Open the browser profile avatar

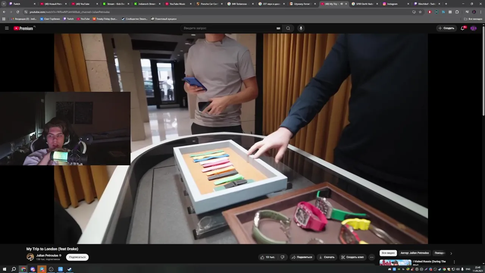point(474,12)
